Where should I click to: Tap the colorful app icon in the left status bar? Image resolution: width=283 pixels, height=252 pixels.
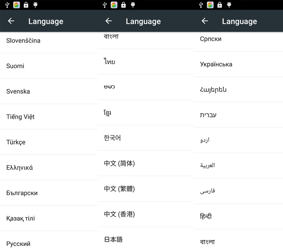click(17, 5)
